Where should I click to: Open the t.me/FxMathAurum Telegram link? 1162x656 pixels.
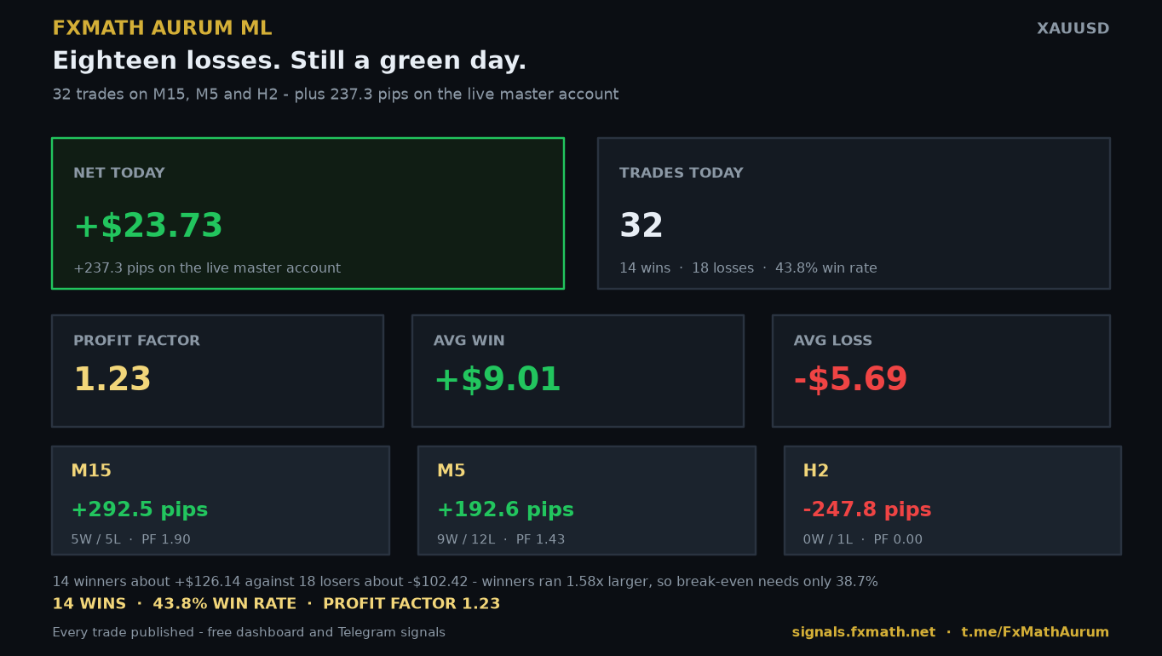pos(1035,632)
